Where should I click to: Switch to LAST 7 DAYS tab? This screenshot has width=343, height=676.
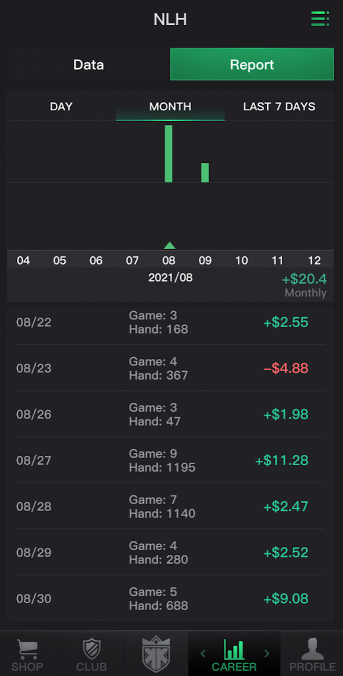(279, 106)
